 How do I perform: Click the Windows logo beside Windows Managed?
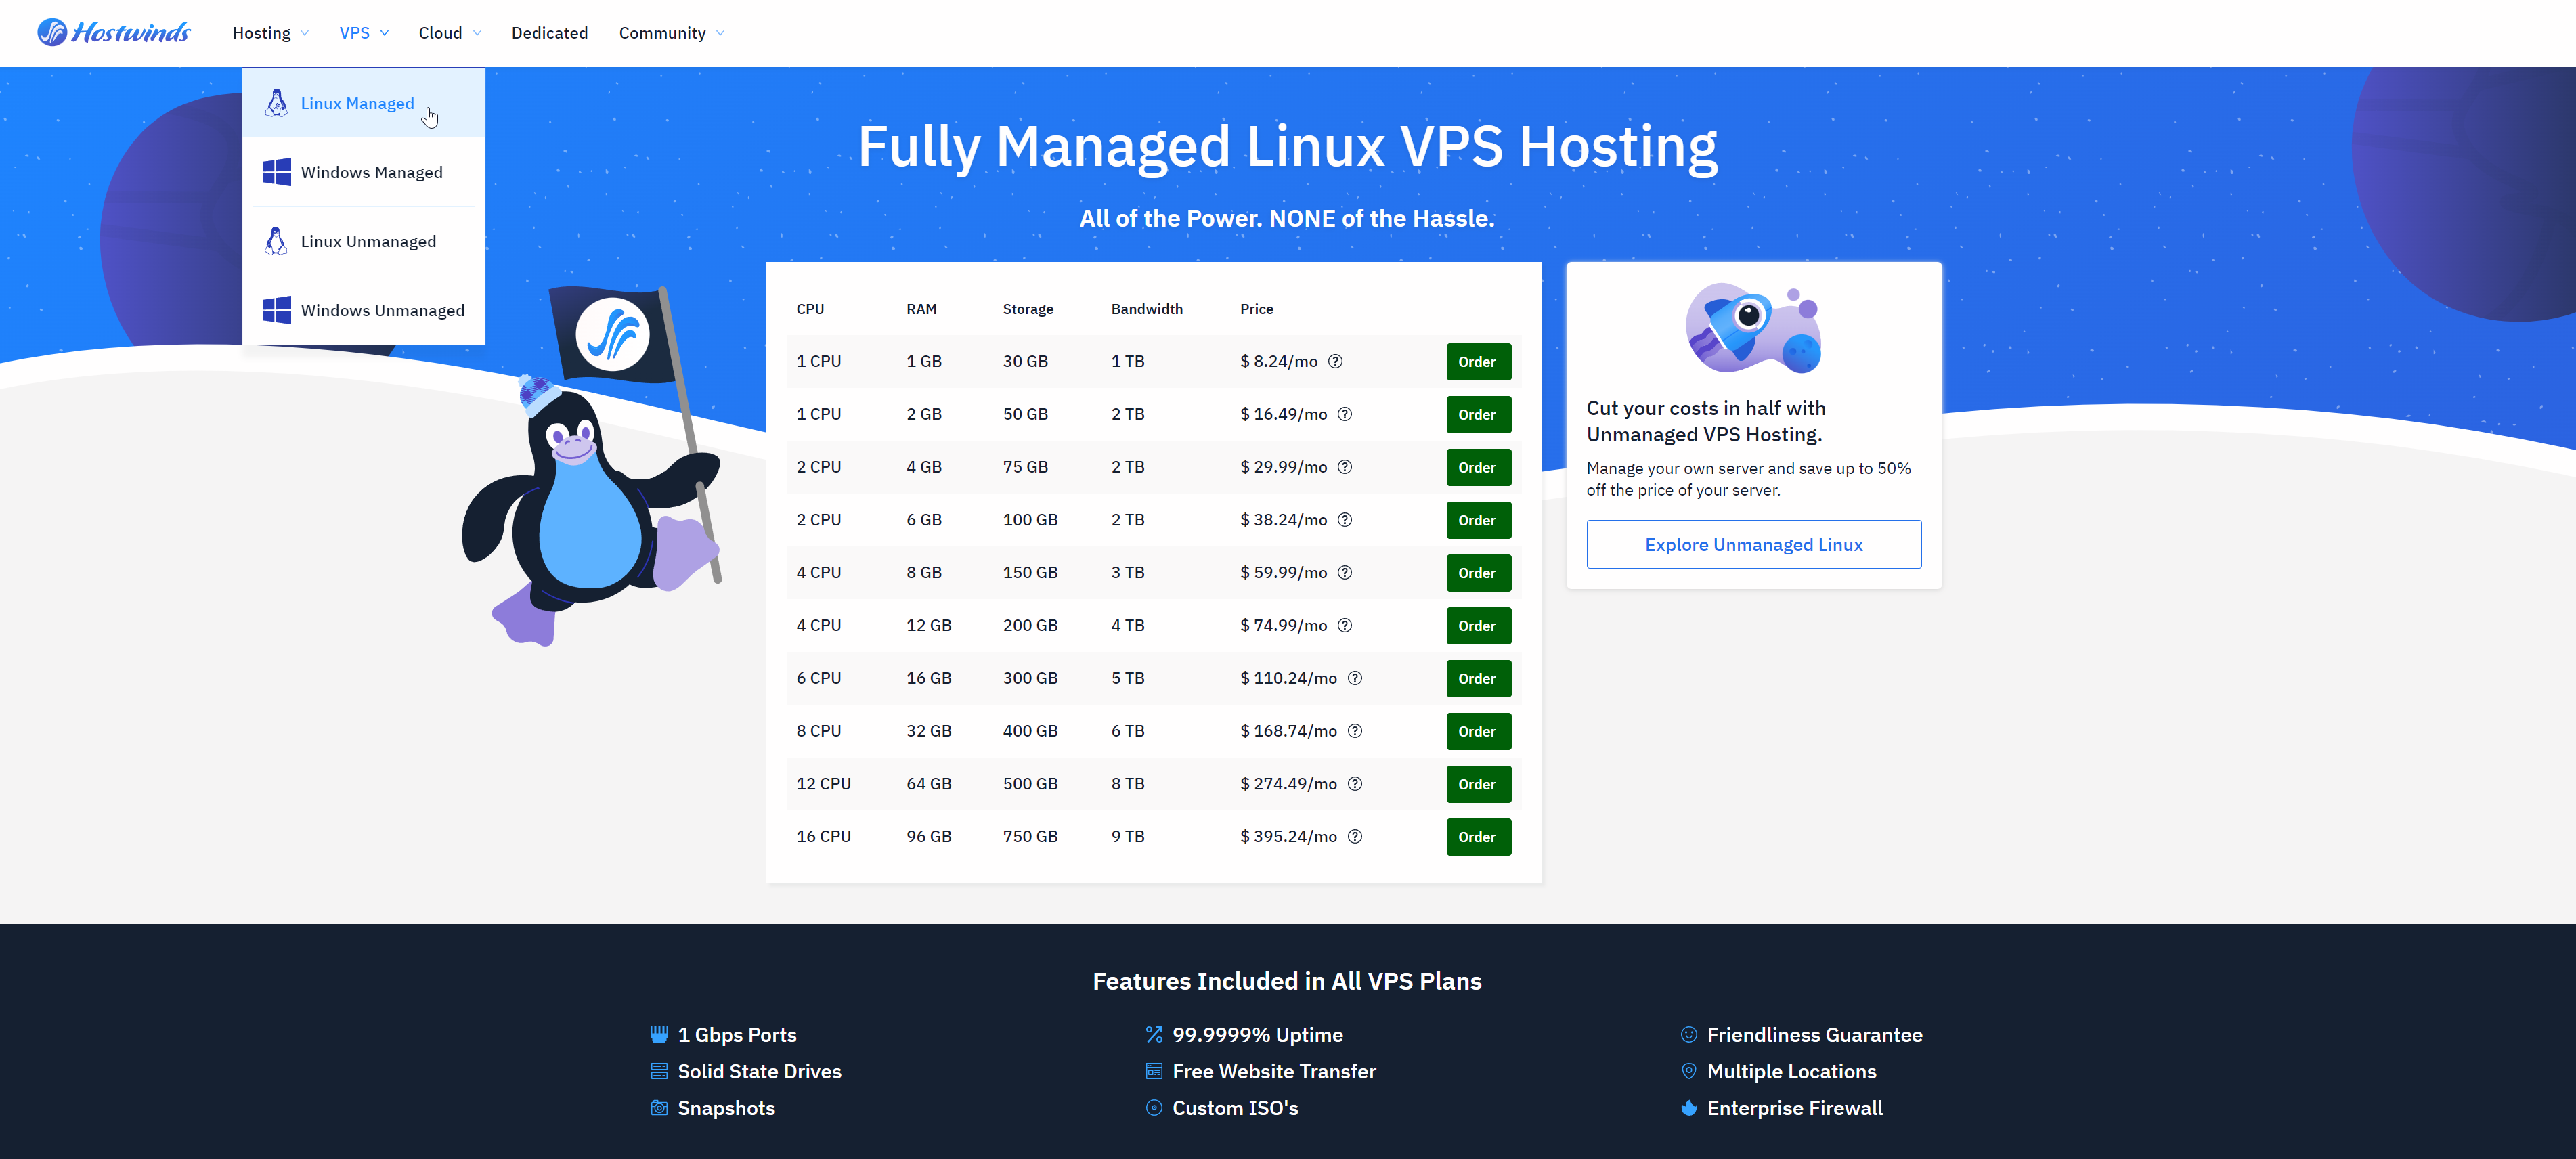click(276, 172)
